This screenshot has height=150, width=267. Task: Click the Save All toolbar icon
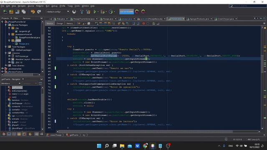click(23, 12)
